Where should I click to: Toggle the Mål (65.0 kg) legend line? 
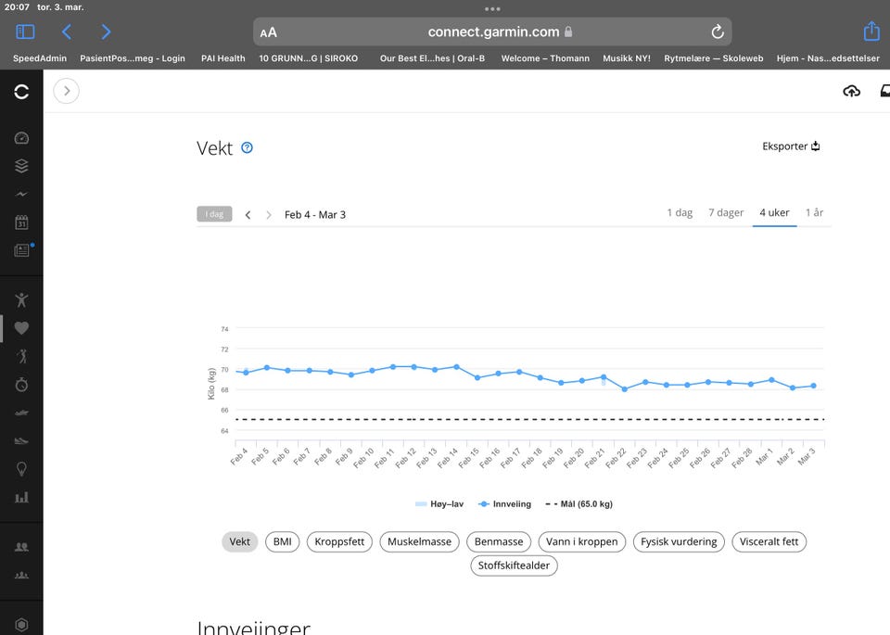pyautogui.click(x=578, y=504)
